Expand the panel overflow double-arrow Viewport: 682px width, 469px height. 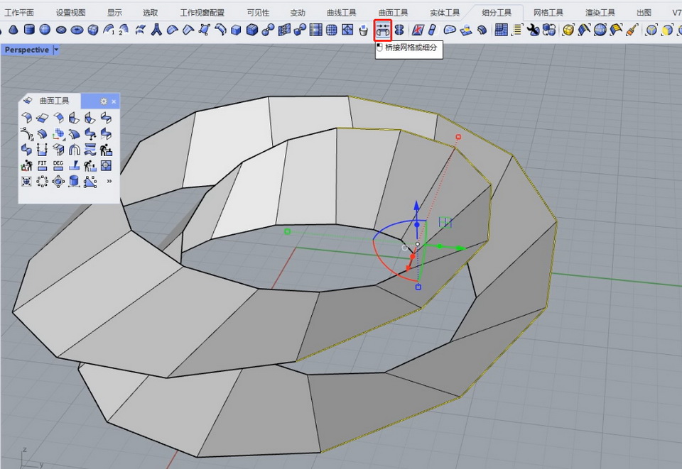click(109, 181)
